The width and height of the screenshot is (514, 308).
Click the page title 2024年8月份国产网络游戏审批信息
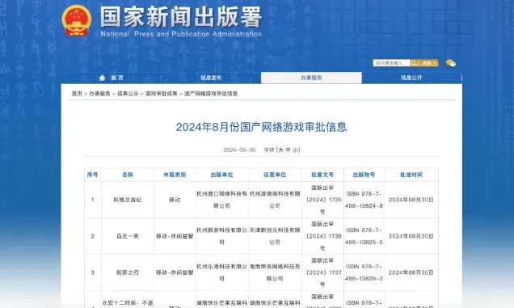tap(261, 127)
